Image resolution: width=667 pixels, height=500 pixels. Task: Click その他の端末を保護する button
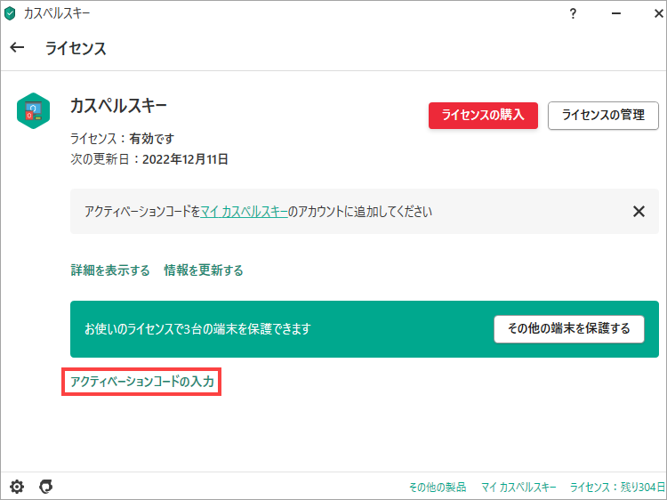[569, 329]
